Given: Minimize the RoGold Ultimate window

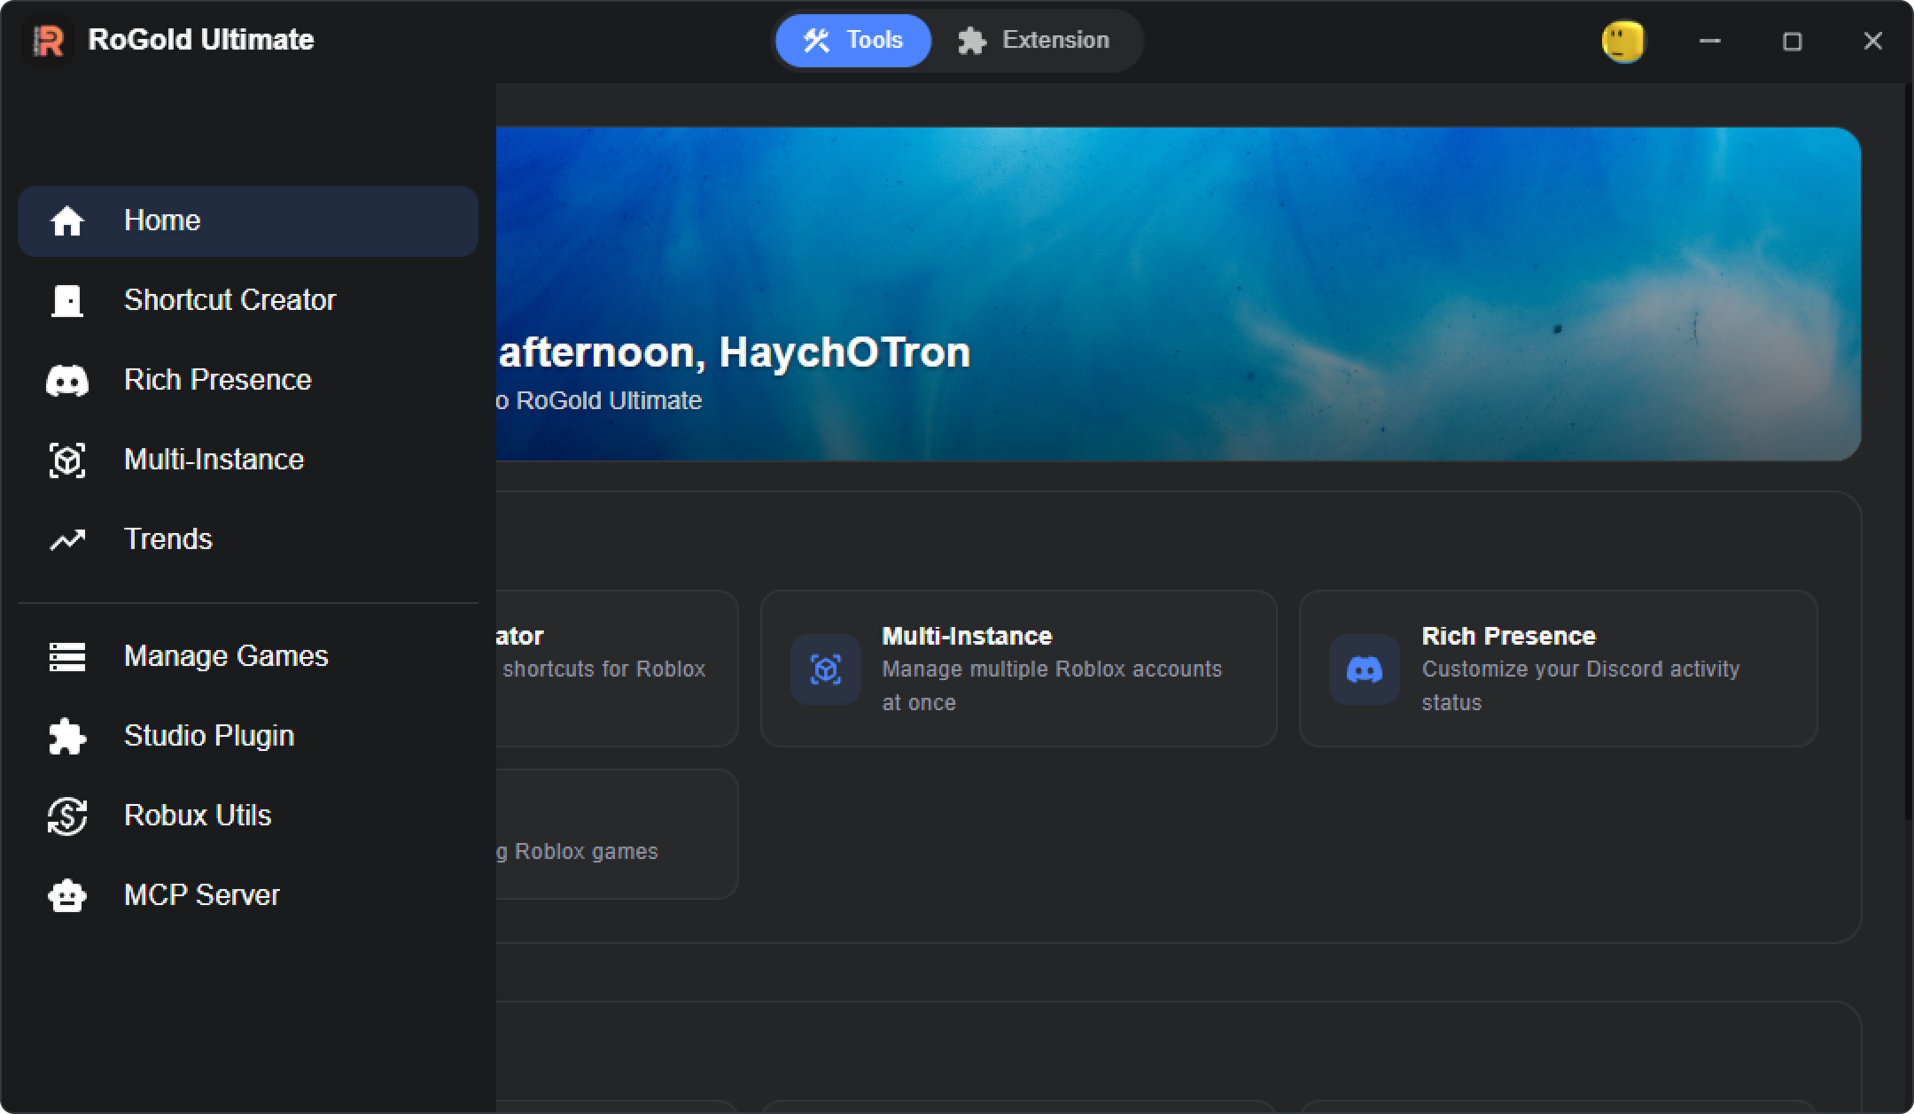Looking at the screenshot, I should click(1710, 41).
